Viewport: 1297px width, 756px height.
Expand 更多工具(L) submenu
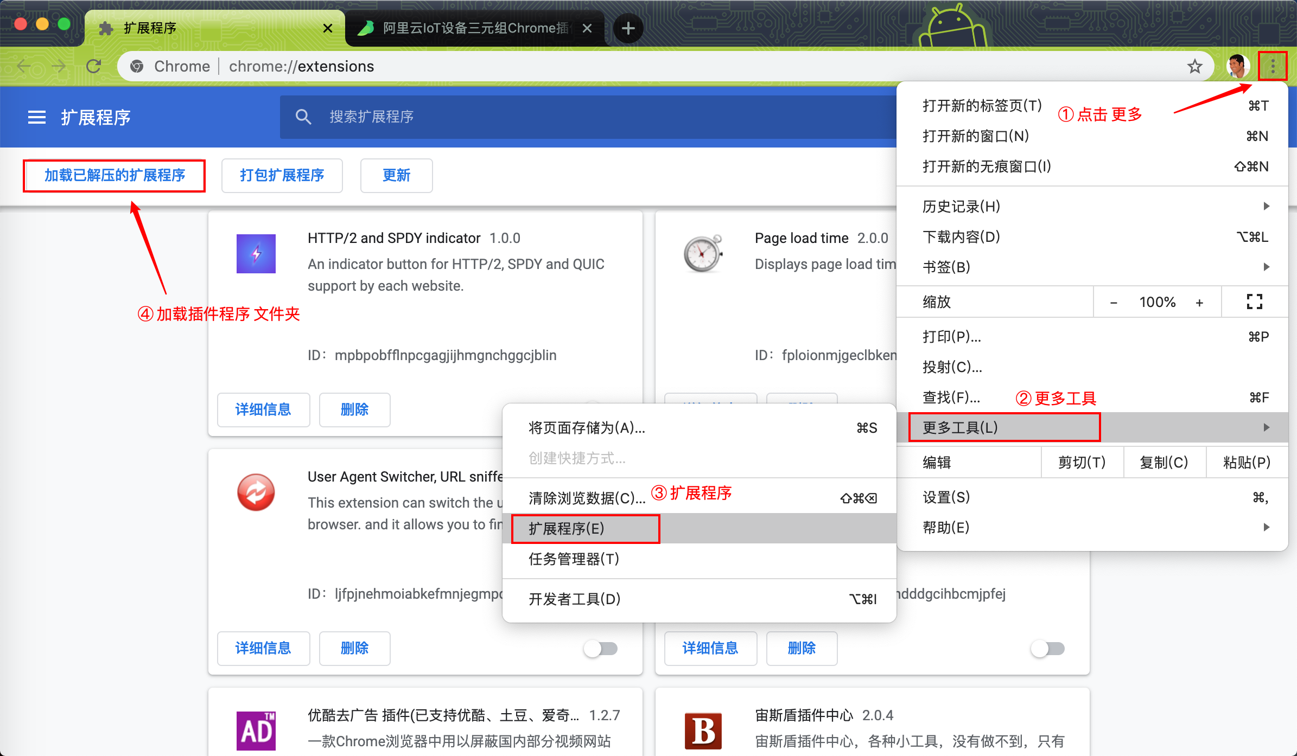1092,427
